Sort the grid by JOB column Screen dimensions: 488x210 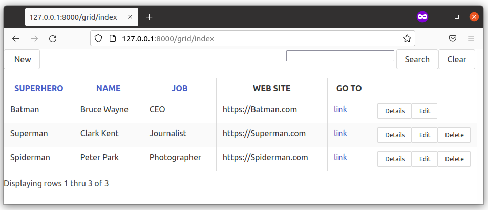point(179,88)
